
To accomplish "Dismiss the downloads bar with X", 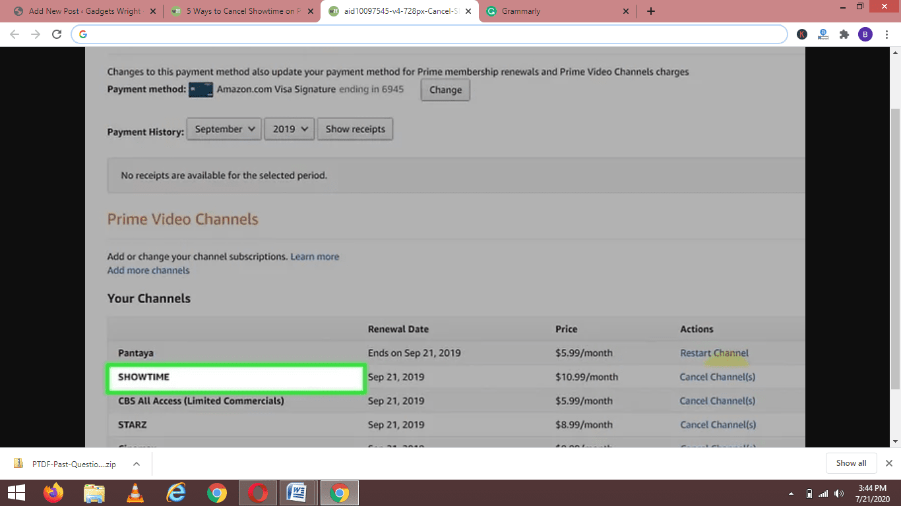I will [x=889, y=463].
